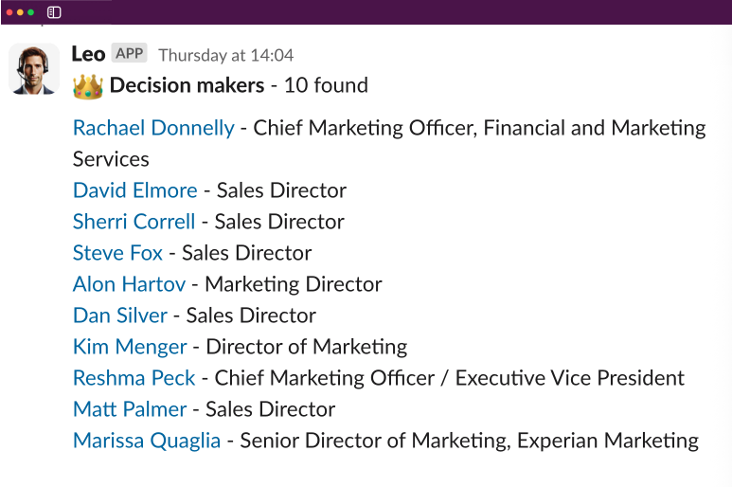The height and width of the screenshot is (487, 732).
Task: Click the yellow minimize window button
Action: click(x=20, y=12)
